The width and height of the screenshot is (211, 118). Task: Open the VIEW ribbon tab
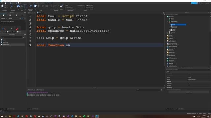(38, 3)
